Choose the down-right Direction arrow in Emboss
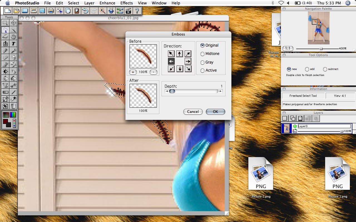 pos(188,69)
